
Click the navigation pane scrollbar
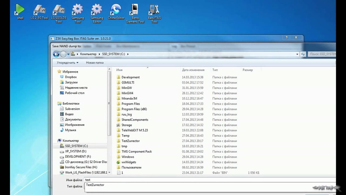(x=109, y=103)
